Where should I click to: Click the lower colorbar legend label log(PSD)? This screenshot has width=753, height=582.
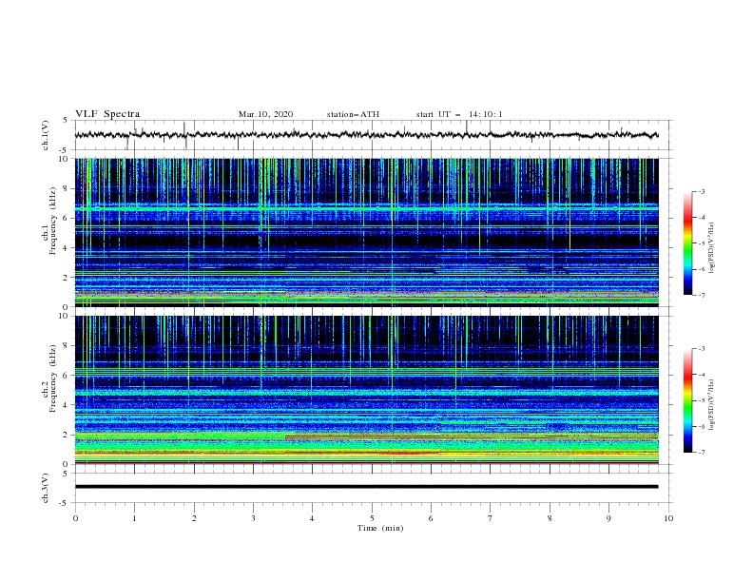(712, 405)
